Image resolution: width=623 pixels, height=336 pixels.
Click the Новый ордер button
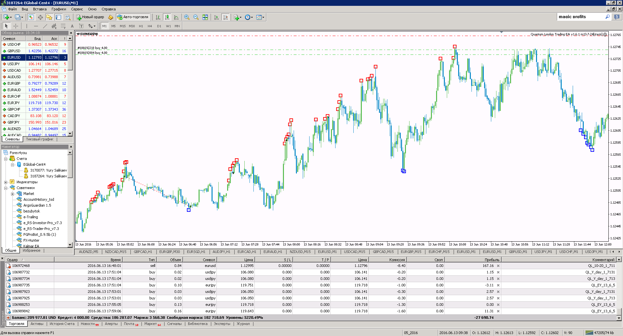90,17
